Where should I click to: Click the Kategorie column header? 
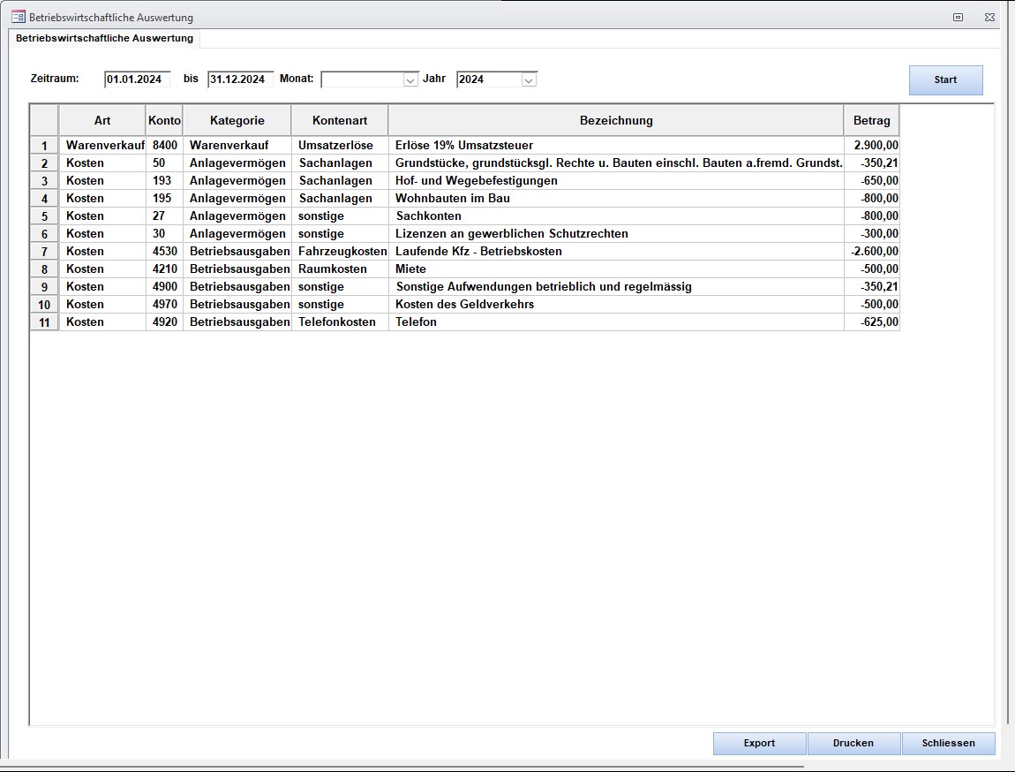pos(237,121)
